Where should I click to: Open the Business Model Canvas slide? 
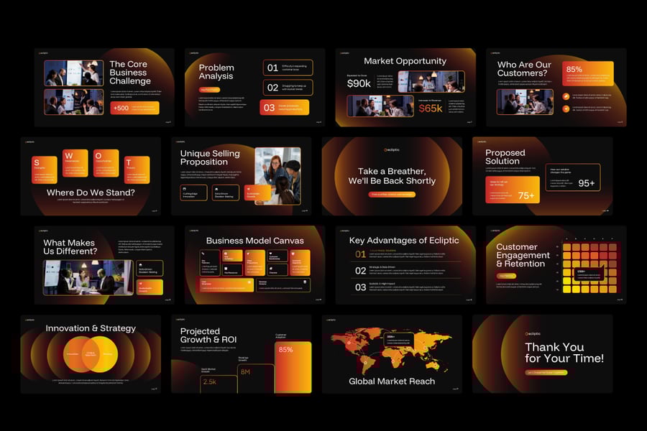coord(254,265)
